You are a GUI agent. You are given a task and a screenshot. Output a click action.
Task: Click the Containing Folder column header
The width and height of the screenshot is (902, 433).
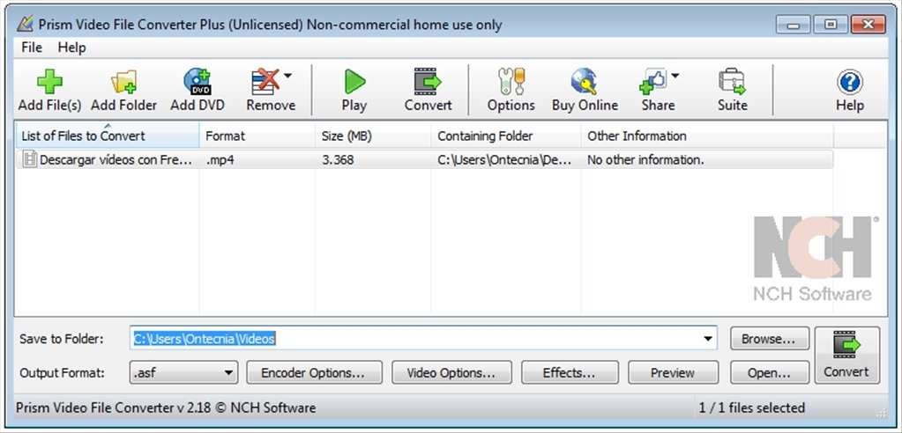tap(505, 136)
